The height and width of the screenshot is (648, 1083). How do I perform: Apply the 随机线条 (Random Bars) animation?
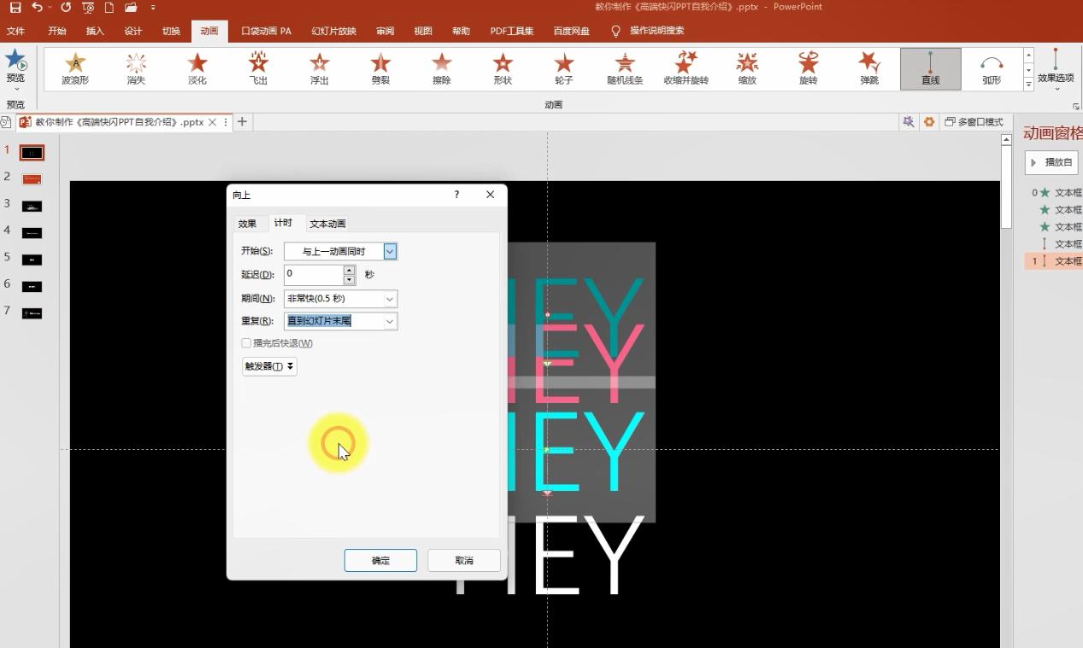tap(624, 67)
